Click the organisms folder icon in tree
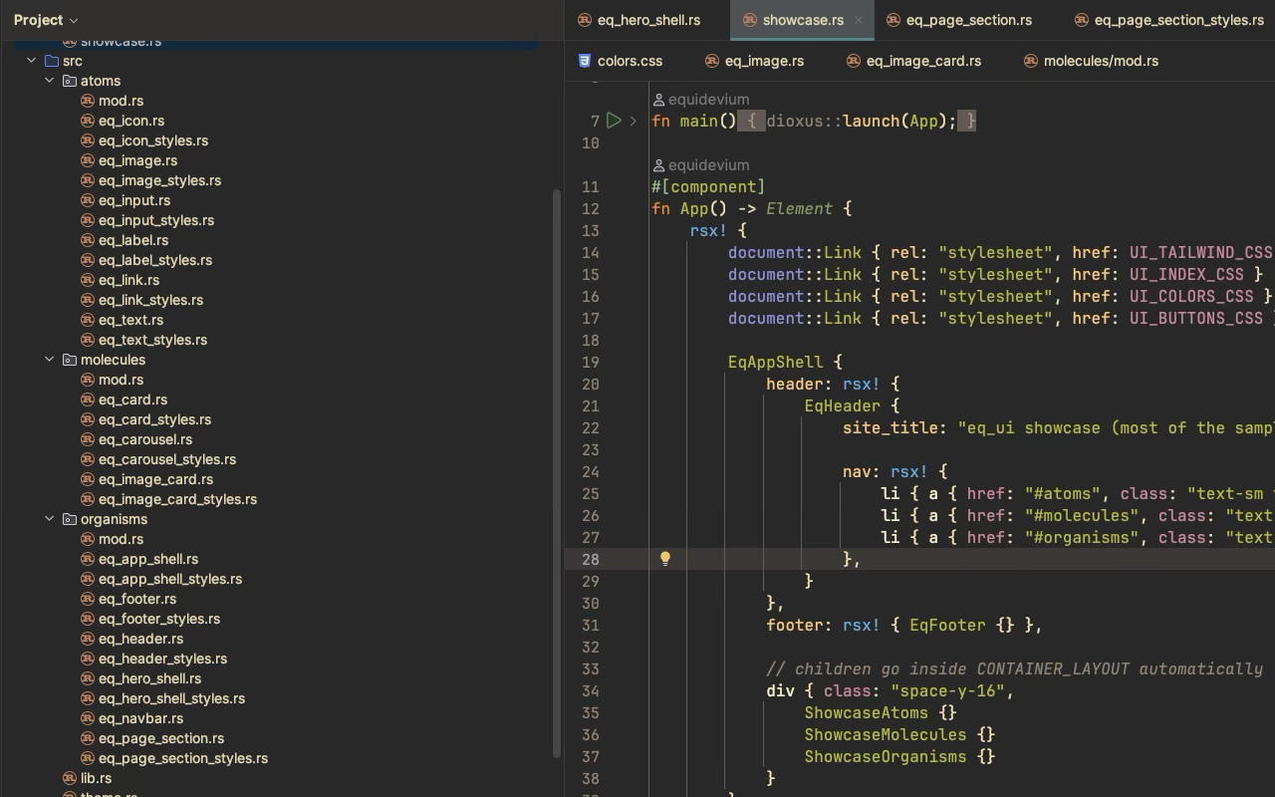This screenshot has height=797, width=1275. [69, 519]
